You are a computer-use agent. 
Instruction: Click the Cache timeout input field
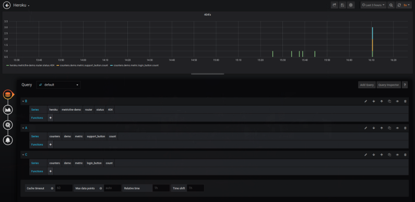[x=64, y=188]
